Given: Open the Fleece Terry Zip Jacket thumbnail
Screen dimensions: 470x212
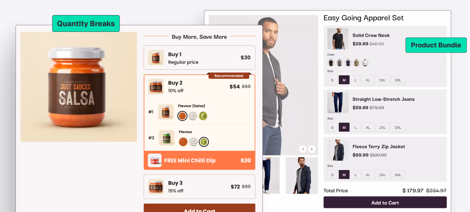Looking at the screenshot, I should point(338,150).
